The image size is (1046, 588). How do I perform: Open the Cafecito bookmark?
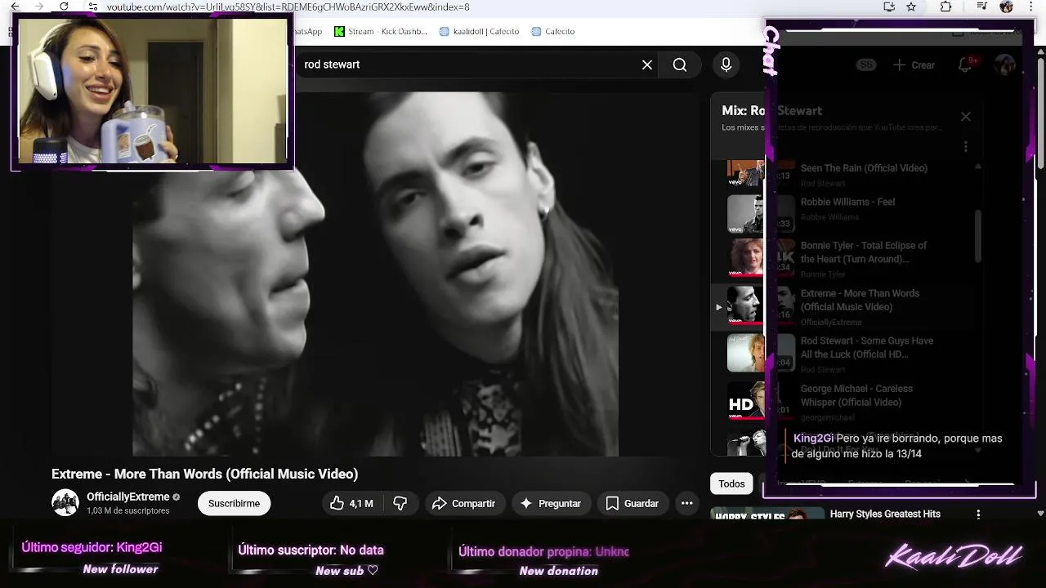click(553, 32)
